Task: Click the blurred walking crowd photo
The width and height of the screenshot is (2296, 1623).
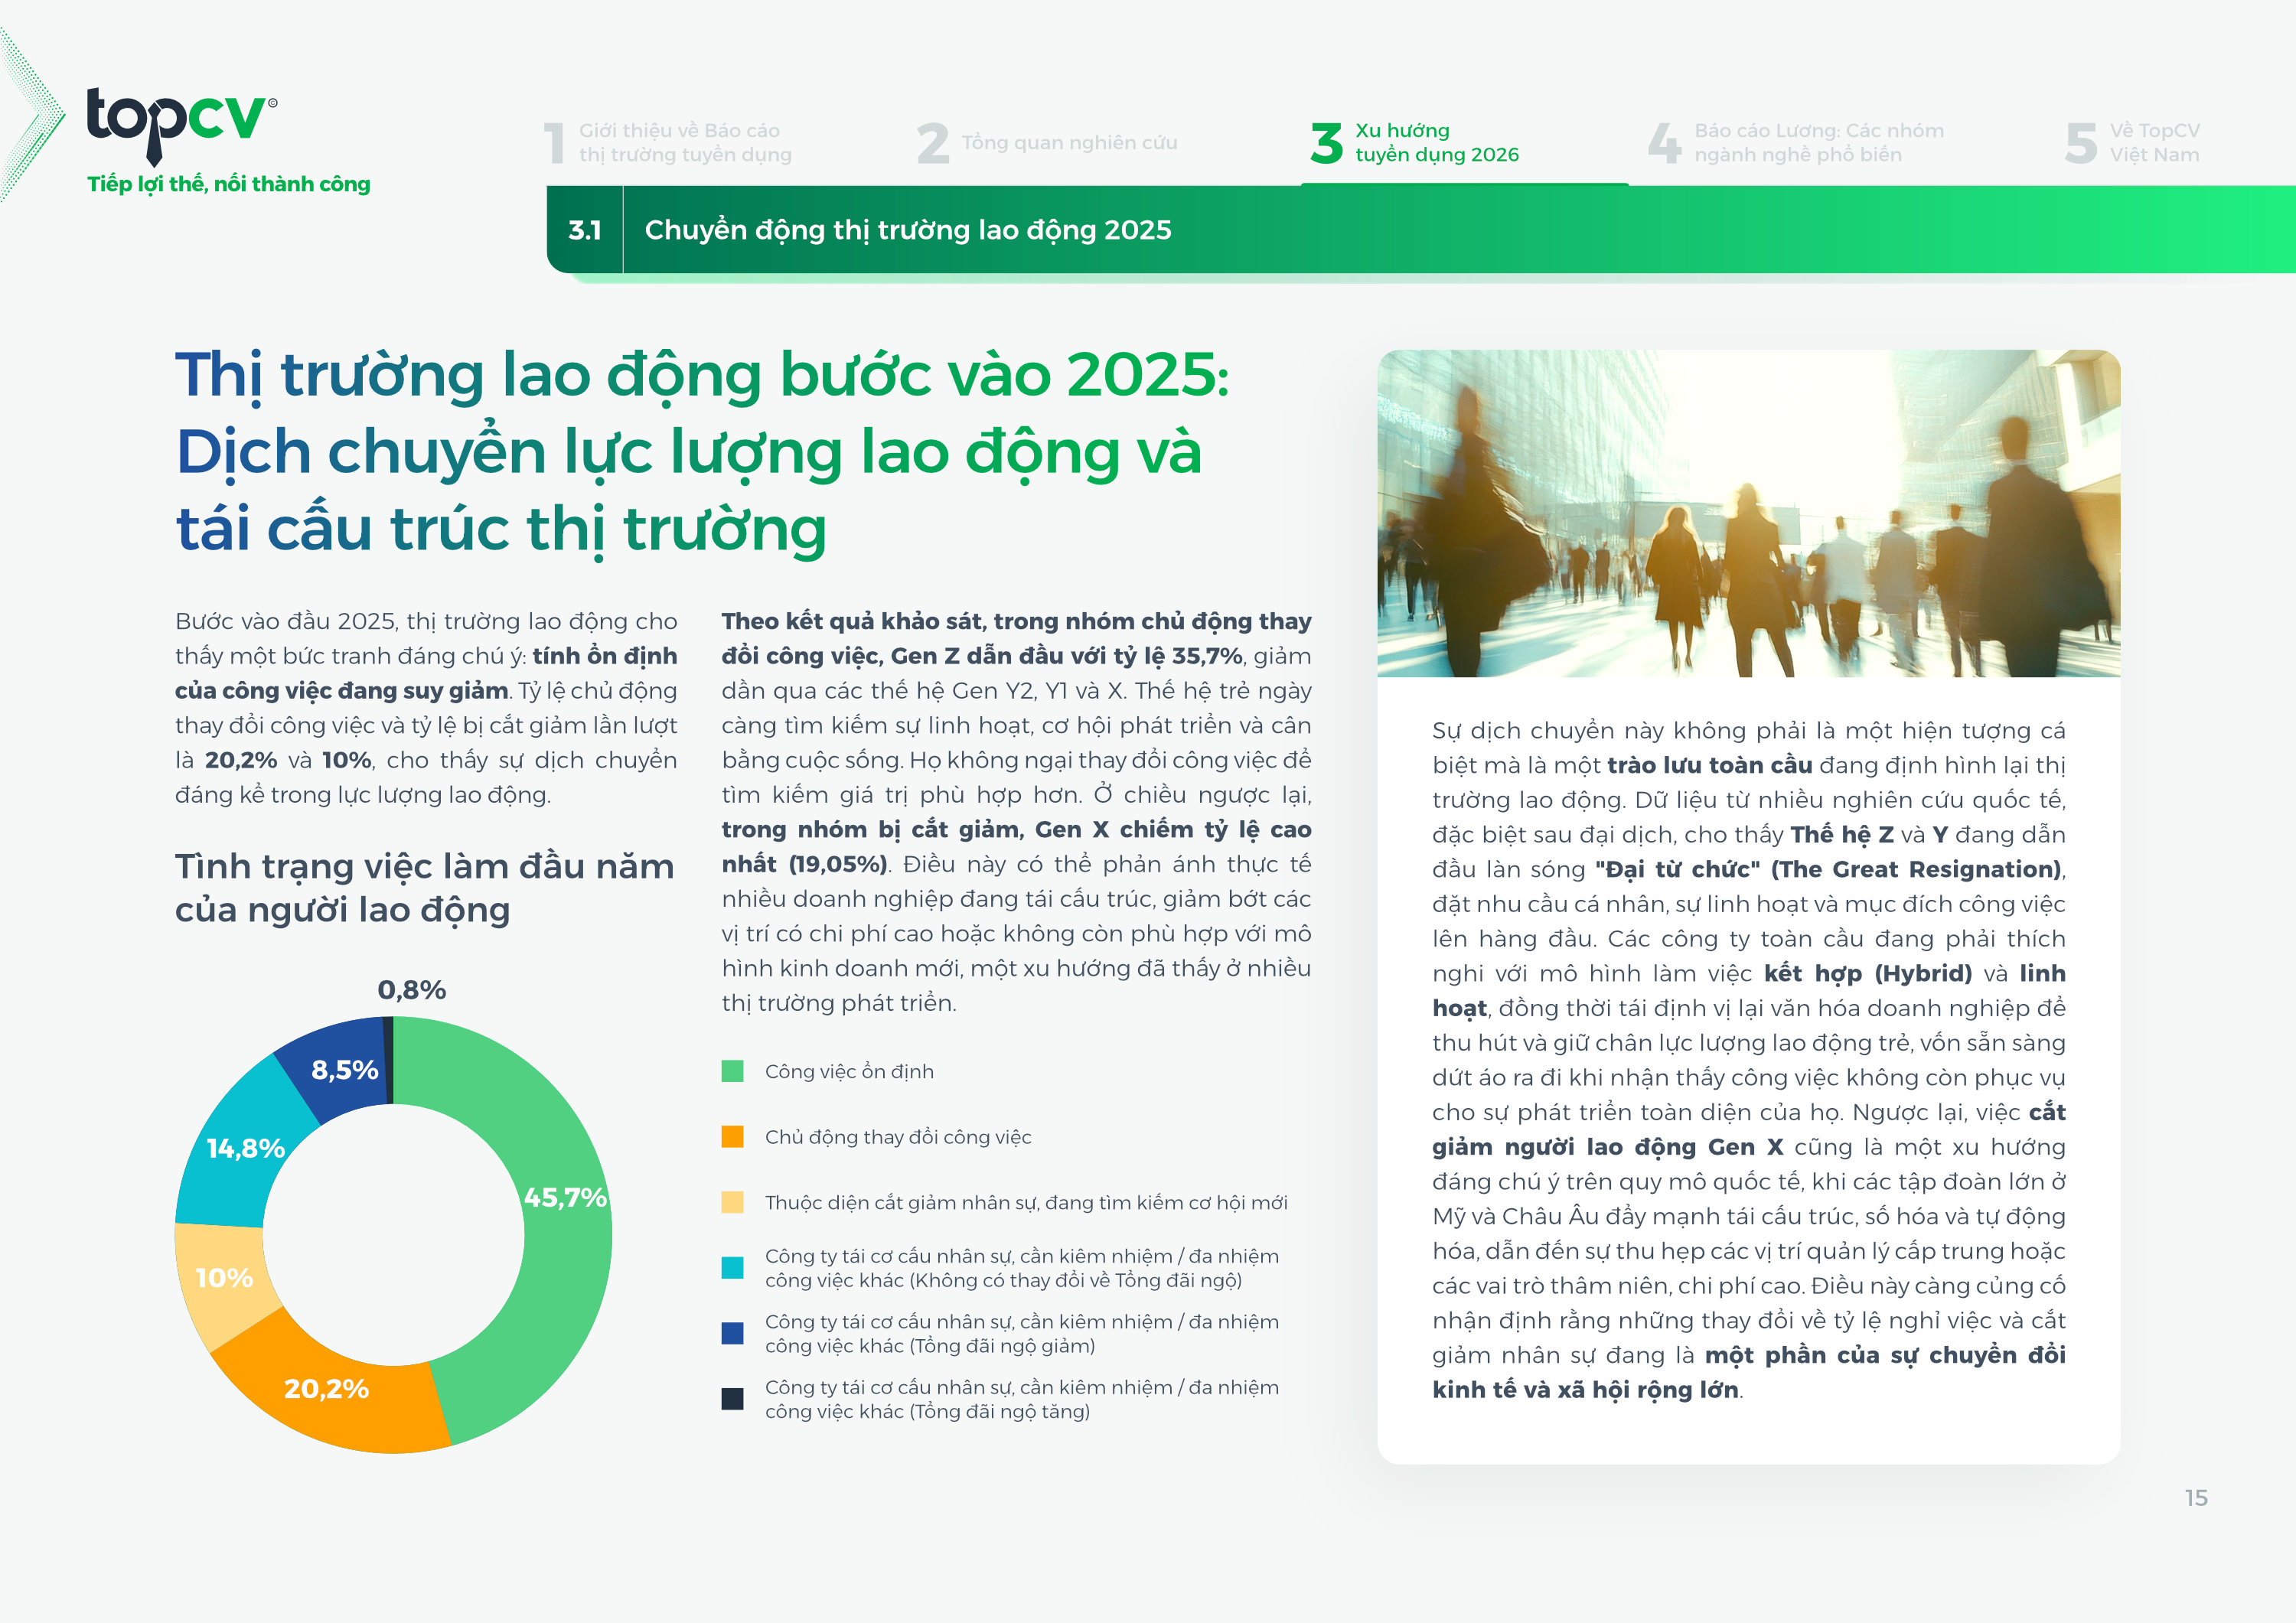Action: [1748, 513]
